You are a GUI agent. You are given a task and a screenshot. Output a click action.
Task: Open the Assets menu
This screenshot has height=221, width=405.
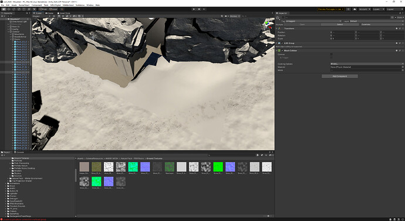tap(14, 5)
